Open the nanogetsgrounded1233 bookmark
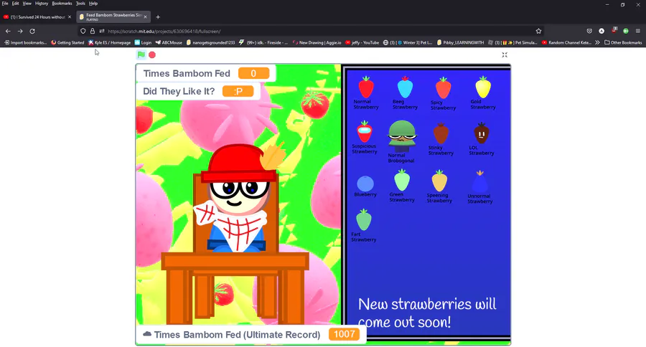Viewport: 646px width, 347px height. (210, 42)
